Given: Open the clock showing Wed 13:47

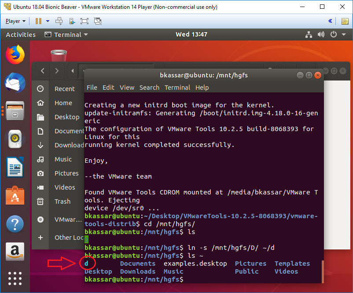Looking at the screenshot, I should click(191, 34).
